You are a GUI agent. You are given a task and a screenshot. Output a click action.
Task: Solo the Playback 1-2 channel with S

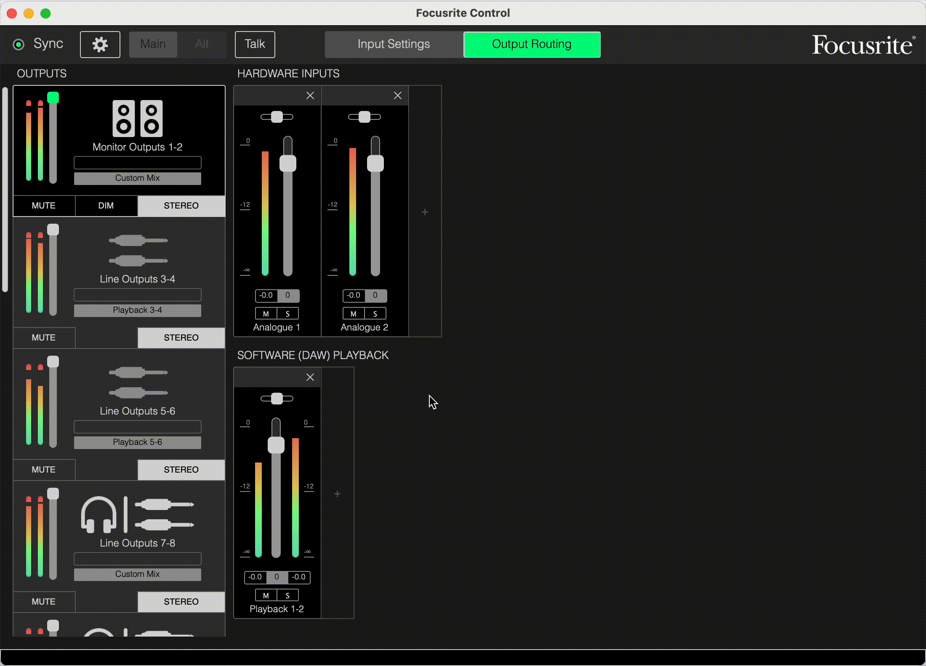(288, 595)
